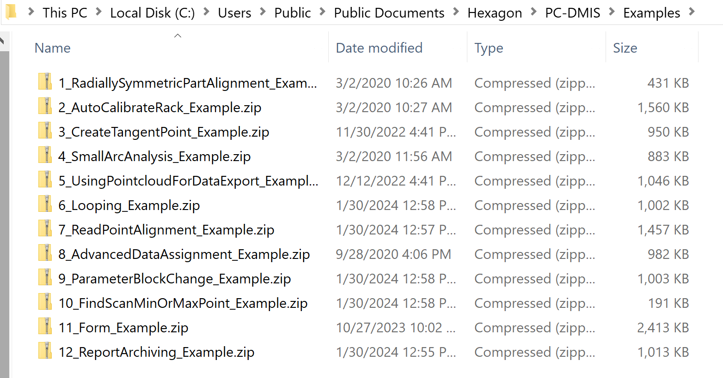
Task: Click the zip icon for 12_ReportArchiving_Example
Action: [x=44, y=352]
